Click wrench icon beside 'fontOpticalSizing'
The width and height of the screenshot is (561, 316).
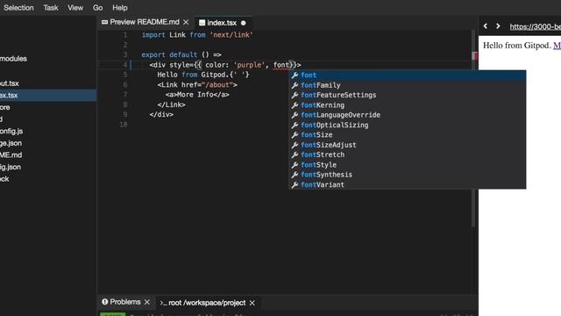(x=295, y=125)
